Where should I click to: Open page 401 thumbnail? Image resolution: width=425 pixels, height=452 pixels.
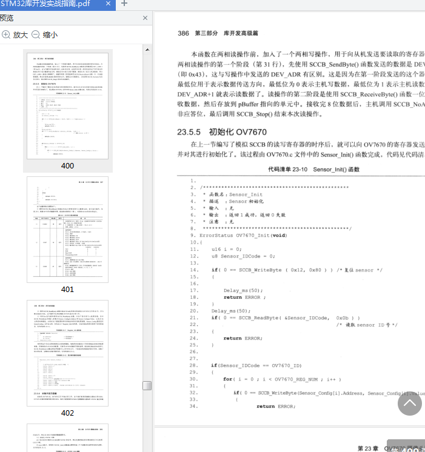pos(67,230)
